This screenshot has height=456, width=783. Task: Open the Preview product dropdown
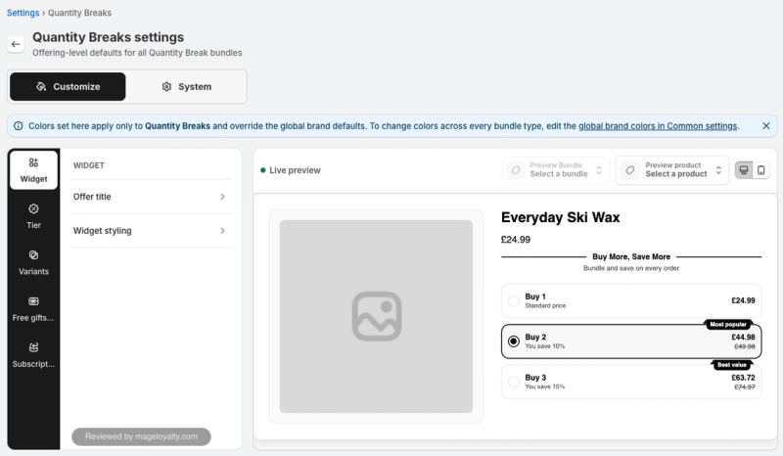tap(672, 170)
